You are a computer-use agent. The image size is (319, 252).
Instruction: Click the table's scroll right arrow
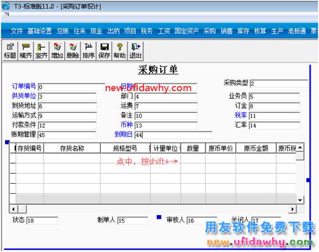tap(292, 209)
